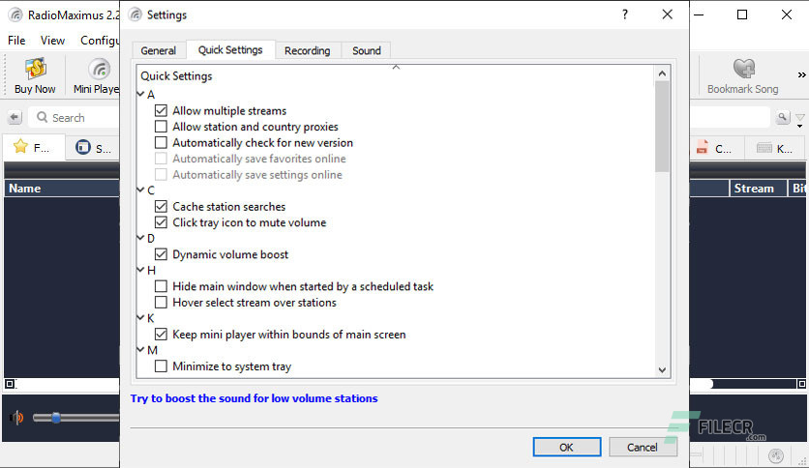Viewport: 809px width, 468px height.
Task: Collapse the H group
Action: coord(140,270)
